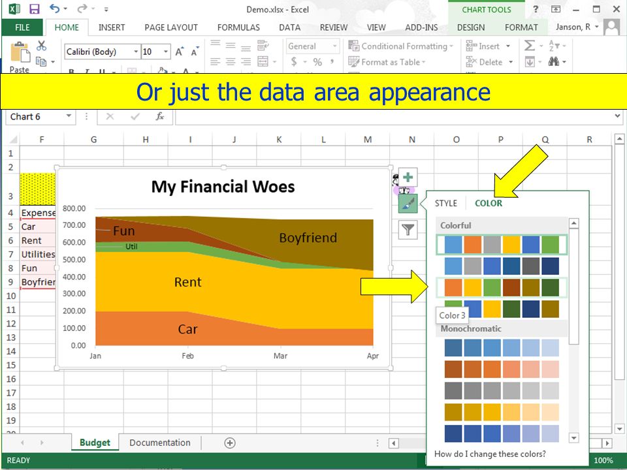Switch to the FORMULAS tab

click(239, 27)
